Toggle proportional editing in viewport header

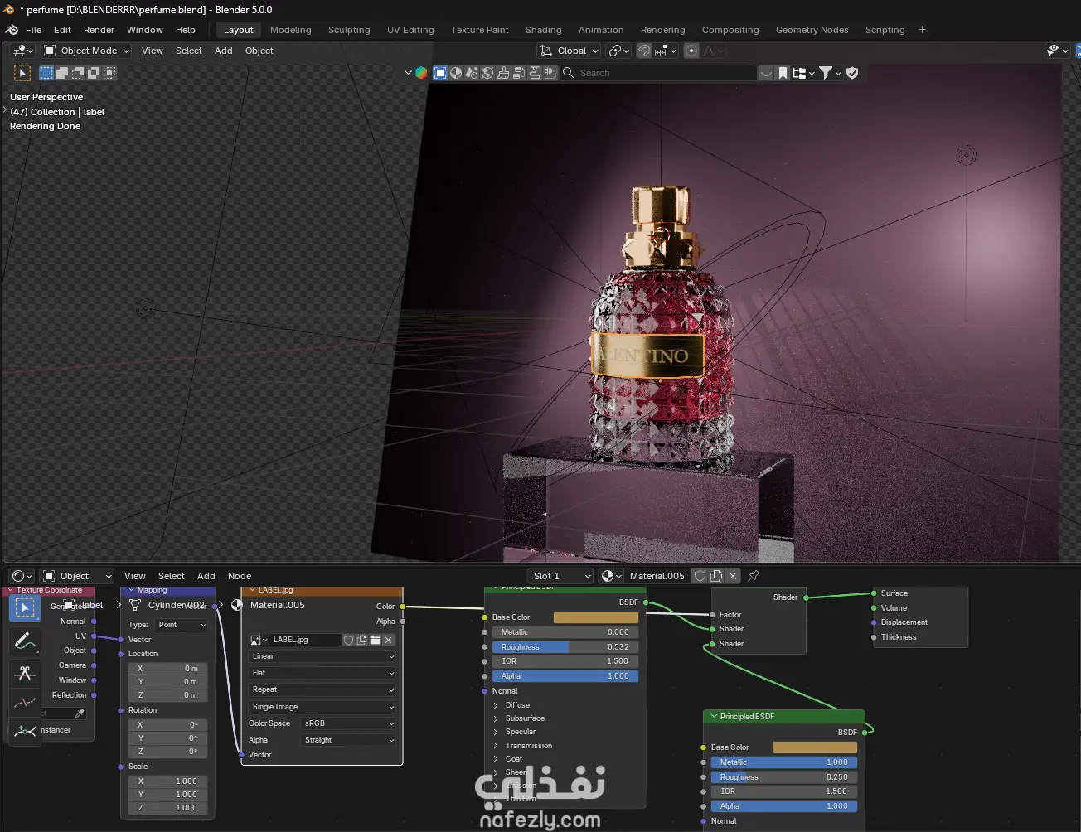pyautogui.click(x=691, y=51)
